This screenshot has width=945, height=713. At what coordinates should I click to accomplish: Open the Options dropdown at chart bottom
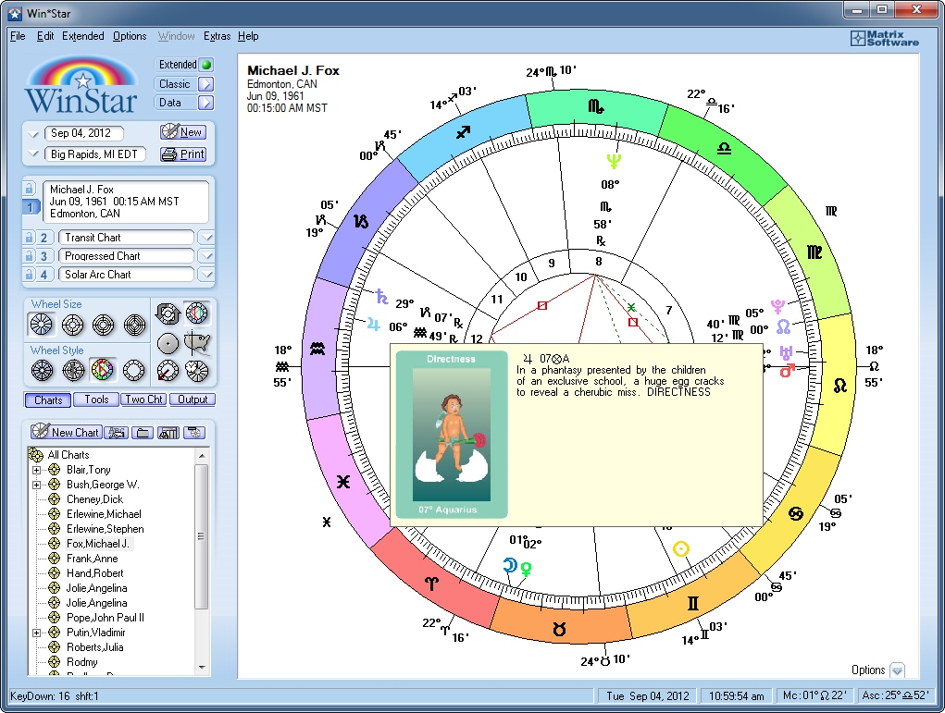[898, 670]
